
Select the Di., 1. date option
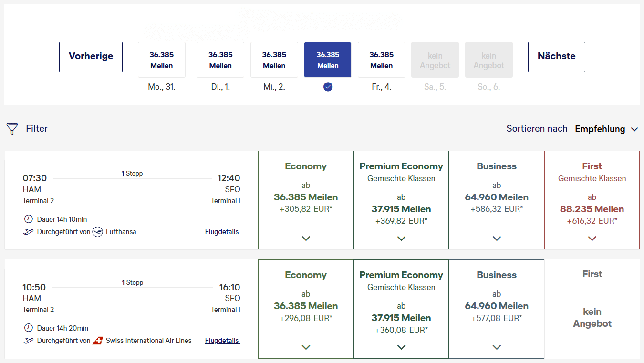tap(220, 59)
